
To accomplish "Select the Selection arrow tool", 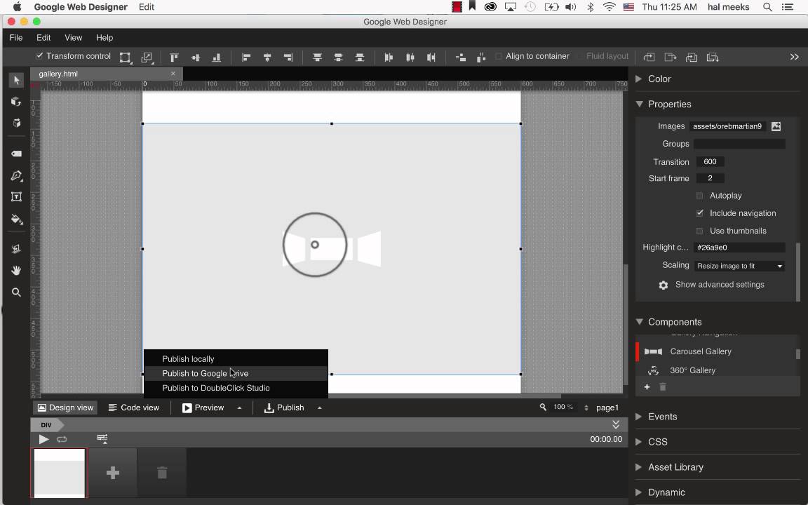I will pyautogui.click(x=16, y=80).
